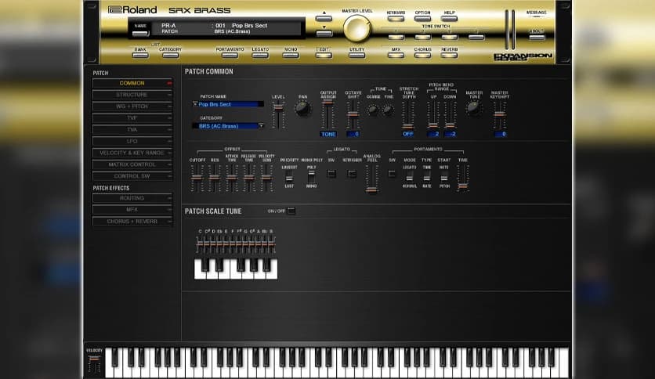
Task: Toggle the MFX effect switch
Action: (396, 55)
